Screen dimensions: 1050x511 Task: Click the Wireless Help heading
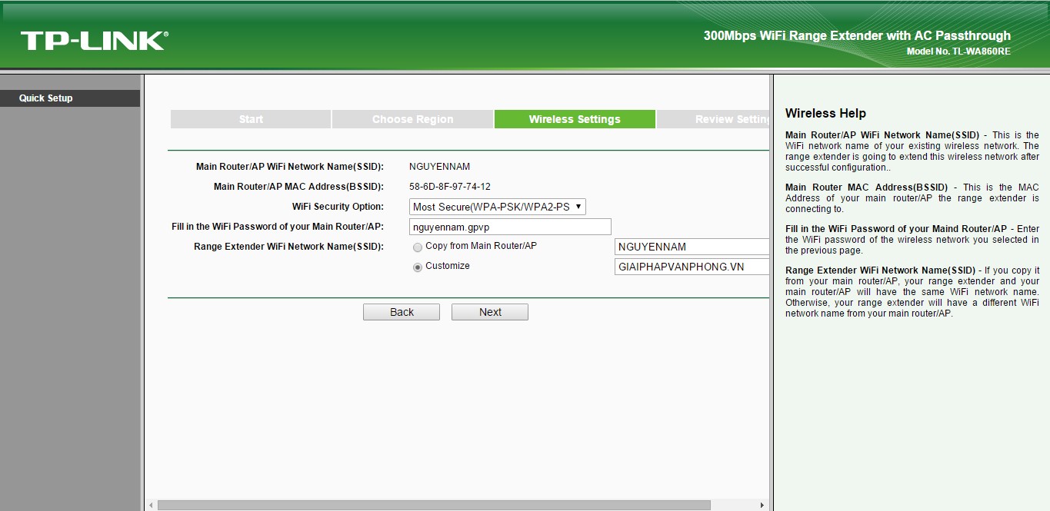pyautogui.click(x=825, y=114)
